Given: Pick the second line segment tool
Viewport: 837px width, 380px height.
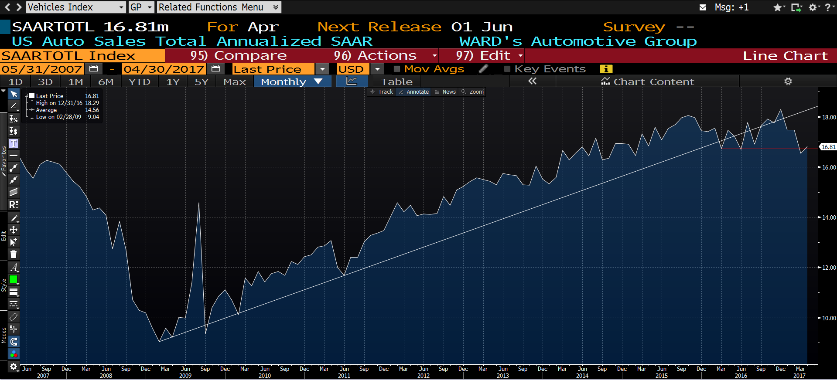Looking at the screenshot, I should coord(14,180).
